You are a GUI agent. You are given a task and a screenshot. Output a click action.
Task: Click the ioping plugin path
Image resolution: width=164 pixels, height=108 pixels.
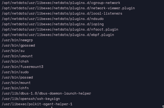53,24
